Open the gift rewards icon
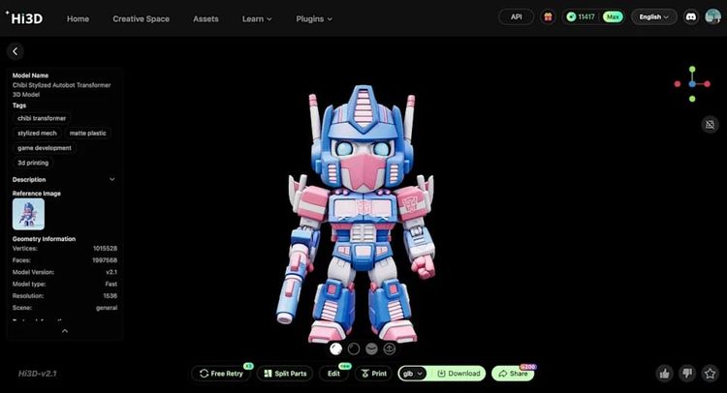Image resolution: width=727 pixels, height=393 pixels. tap(548, 17)
